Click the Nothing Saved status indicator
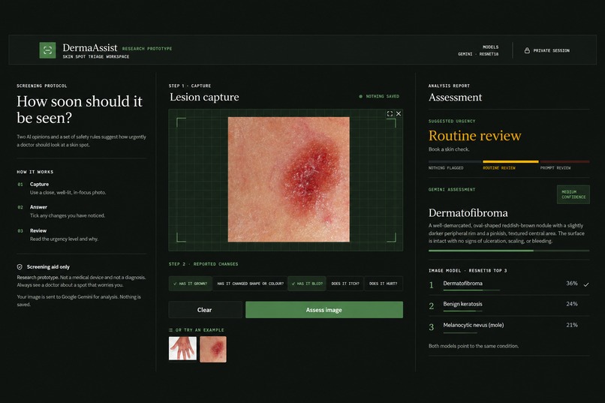The image size is (605, 403). coord(379,96)
